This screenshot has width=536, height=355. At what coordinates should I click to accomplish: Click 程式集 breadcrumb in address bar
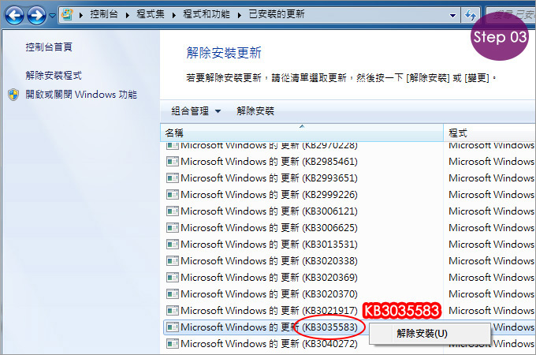151,14
